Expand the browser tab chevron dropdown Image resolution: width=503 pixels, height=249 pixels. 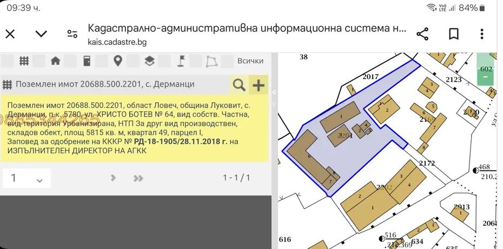41,33
